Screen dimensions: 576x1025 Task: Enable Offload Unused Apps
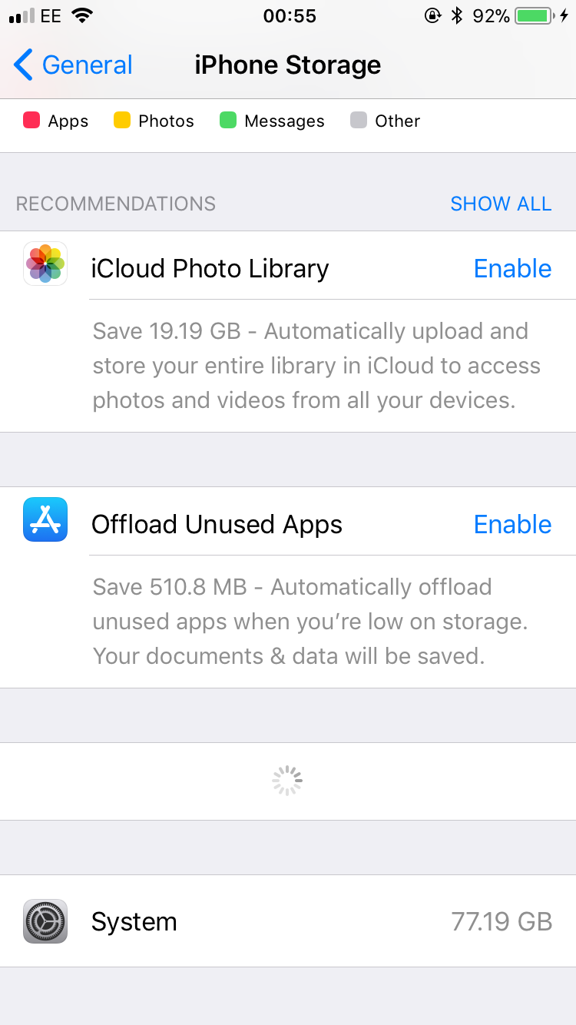click(x=512, y=524)
